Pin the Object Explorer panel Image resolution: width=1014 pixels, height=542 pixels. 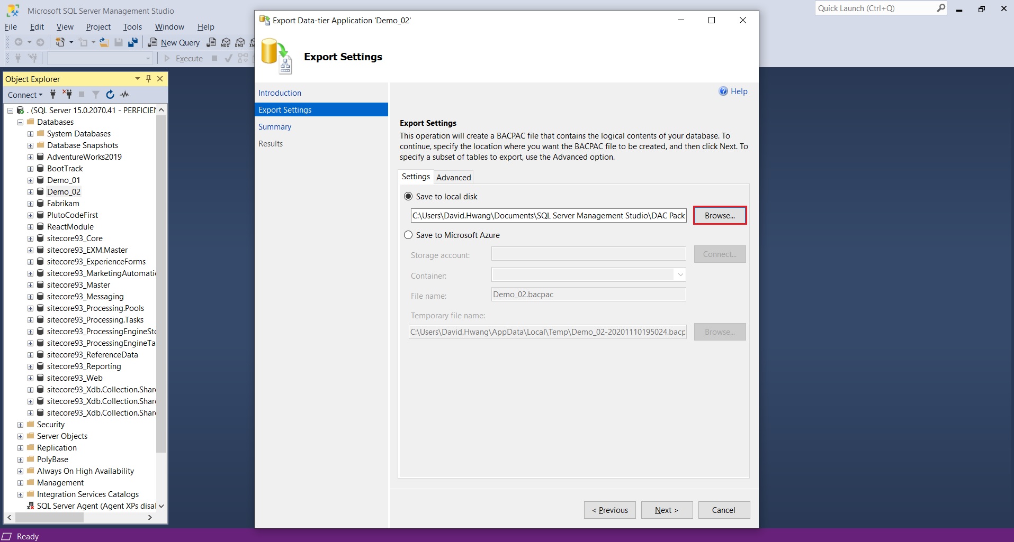(x=149, y=79)
